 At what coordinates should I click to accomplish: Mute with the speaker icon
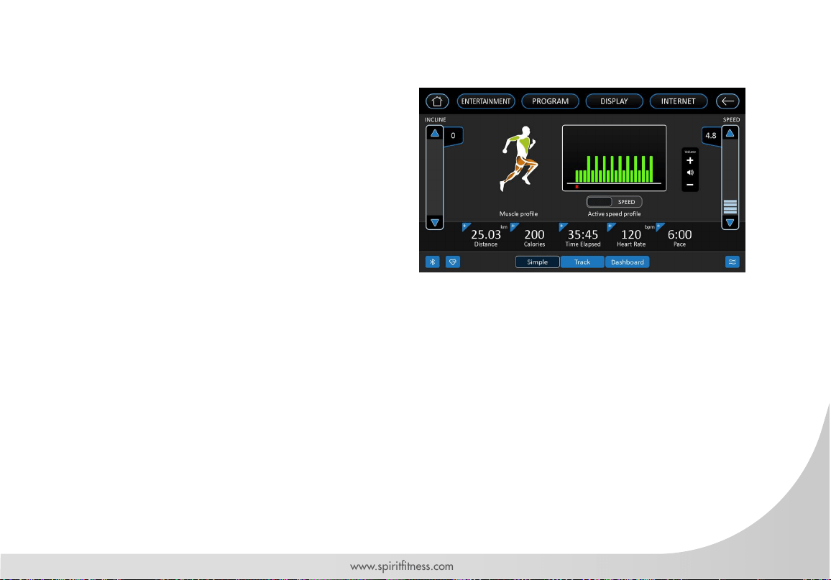coord(689,172)
